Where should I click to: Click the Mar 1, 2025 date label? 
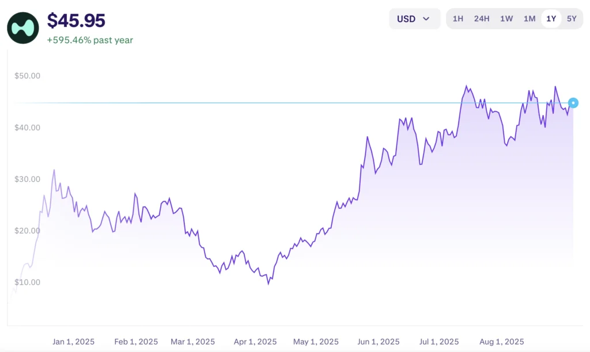[x=193, y=342]
